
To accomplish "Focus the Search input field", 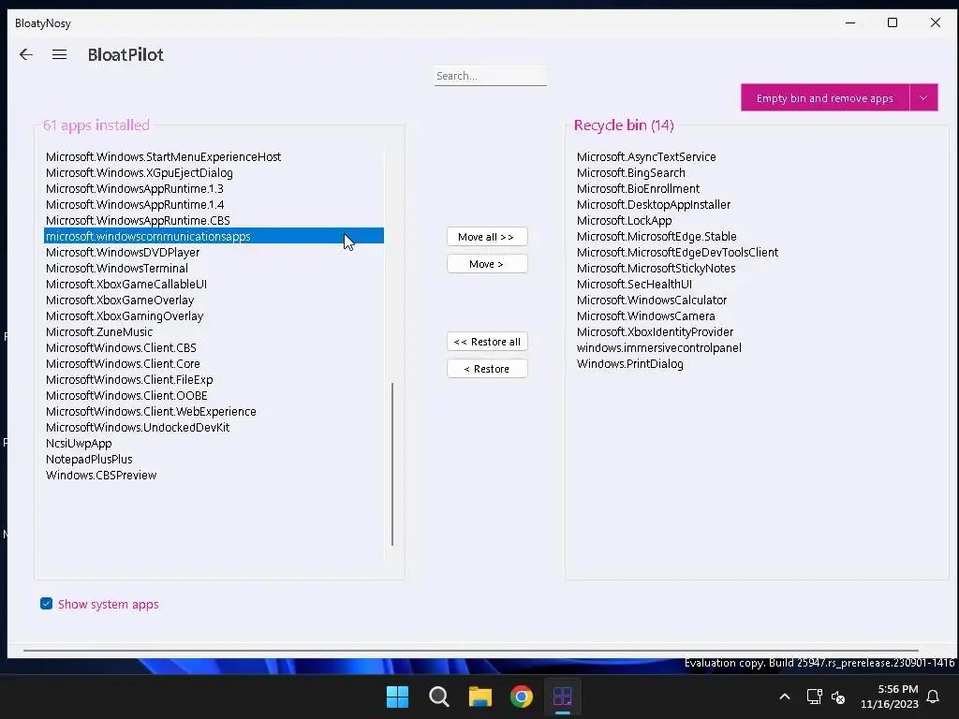I will [491, 76].
